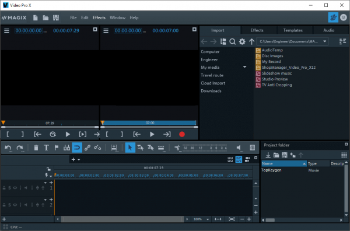Mute audio with speaker icon
The width and height of the screenshot is (350, 231).
point(239,148)
